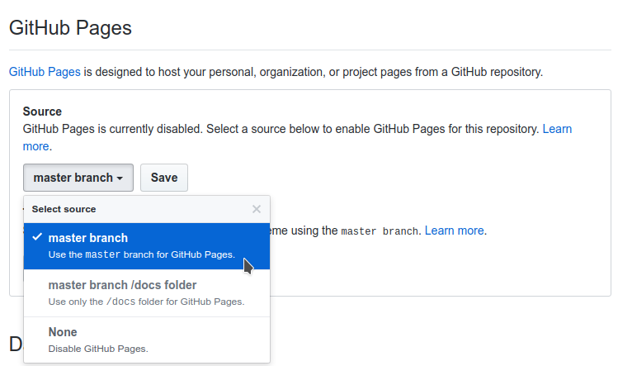Image resolution: width=618 pixels, height=366 pixels.
Task: Click the large GitHub Pages heading
Action: pos(70,27)
